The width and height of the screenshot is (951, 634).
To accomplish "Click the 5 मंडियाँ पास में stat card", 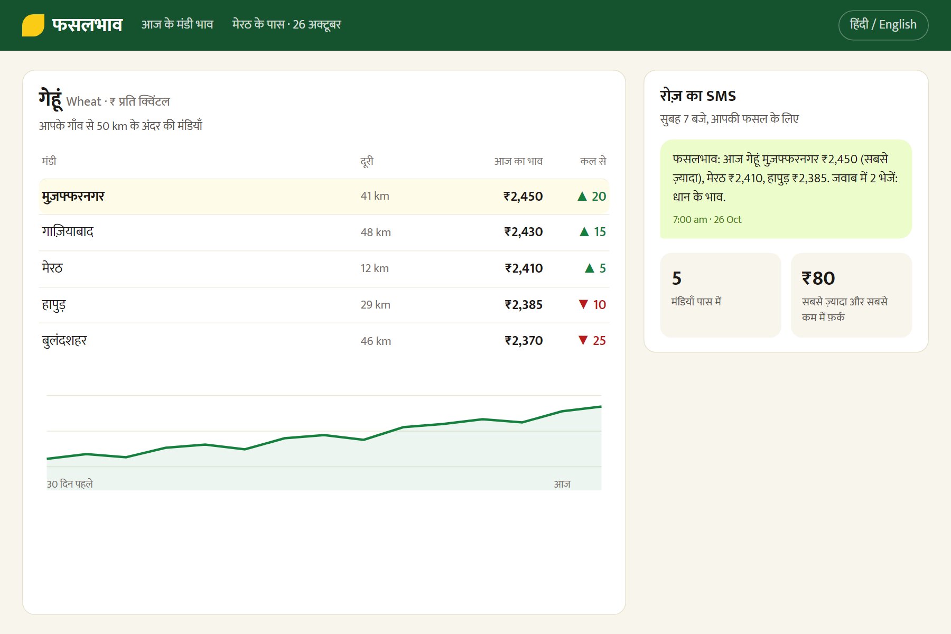I will click(x=721, y=295).
